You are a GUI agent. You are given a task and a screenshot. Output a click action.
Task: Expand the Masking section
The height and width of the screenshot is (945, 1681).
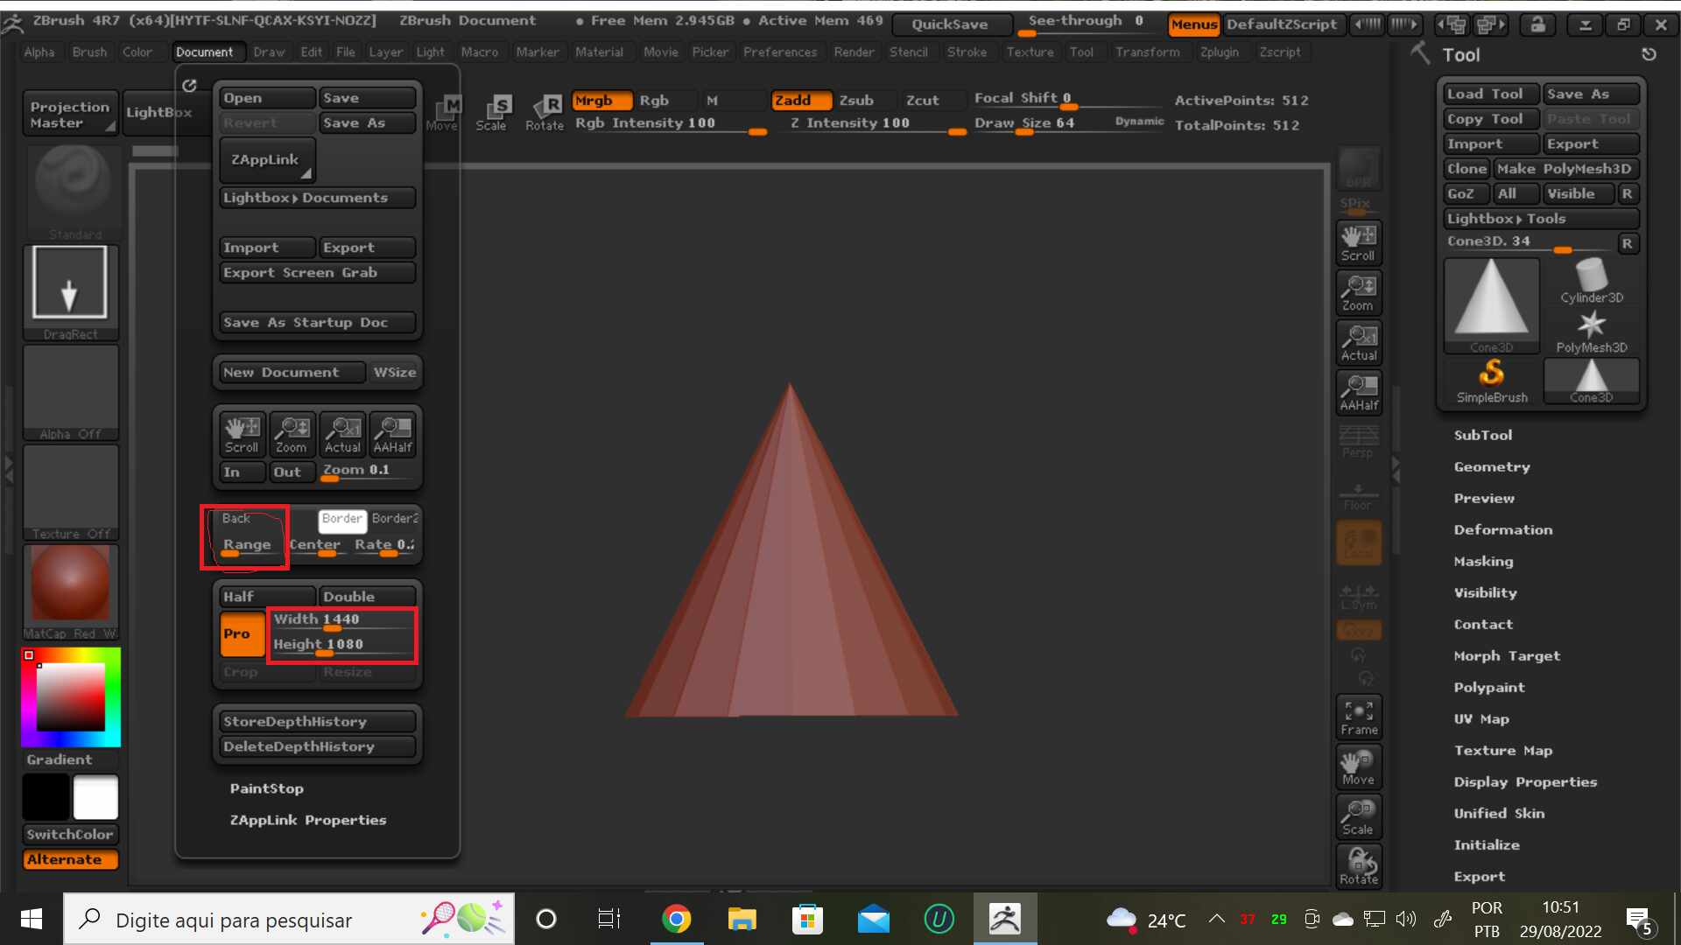1483,561
